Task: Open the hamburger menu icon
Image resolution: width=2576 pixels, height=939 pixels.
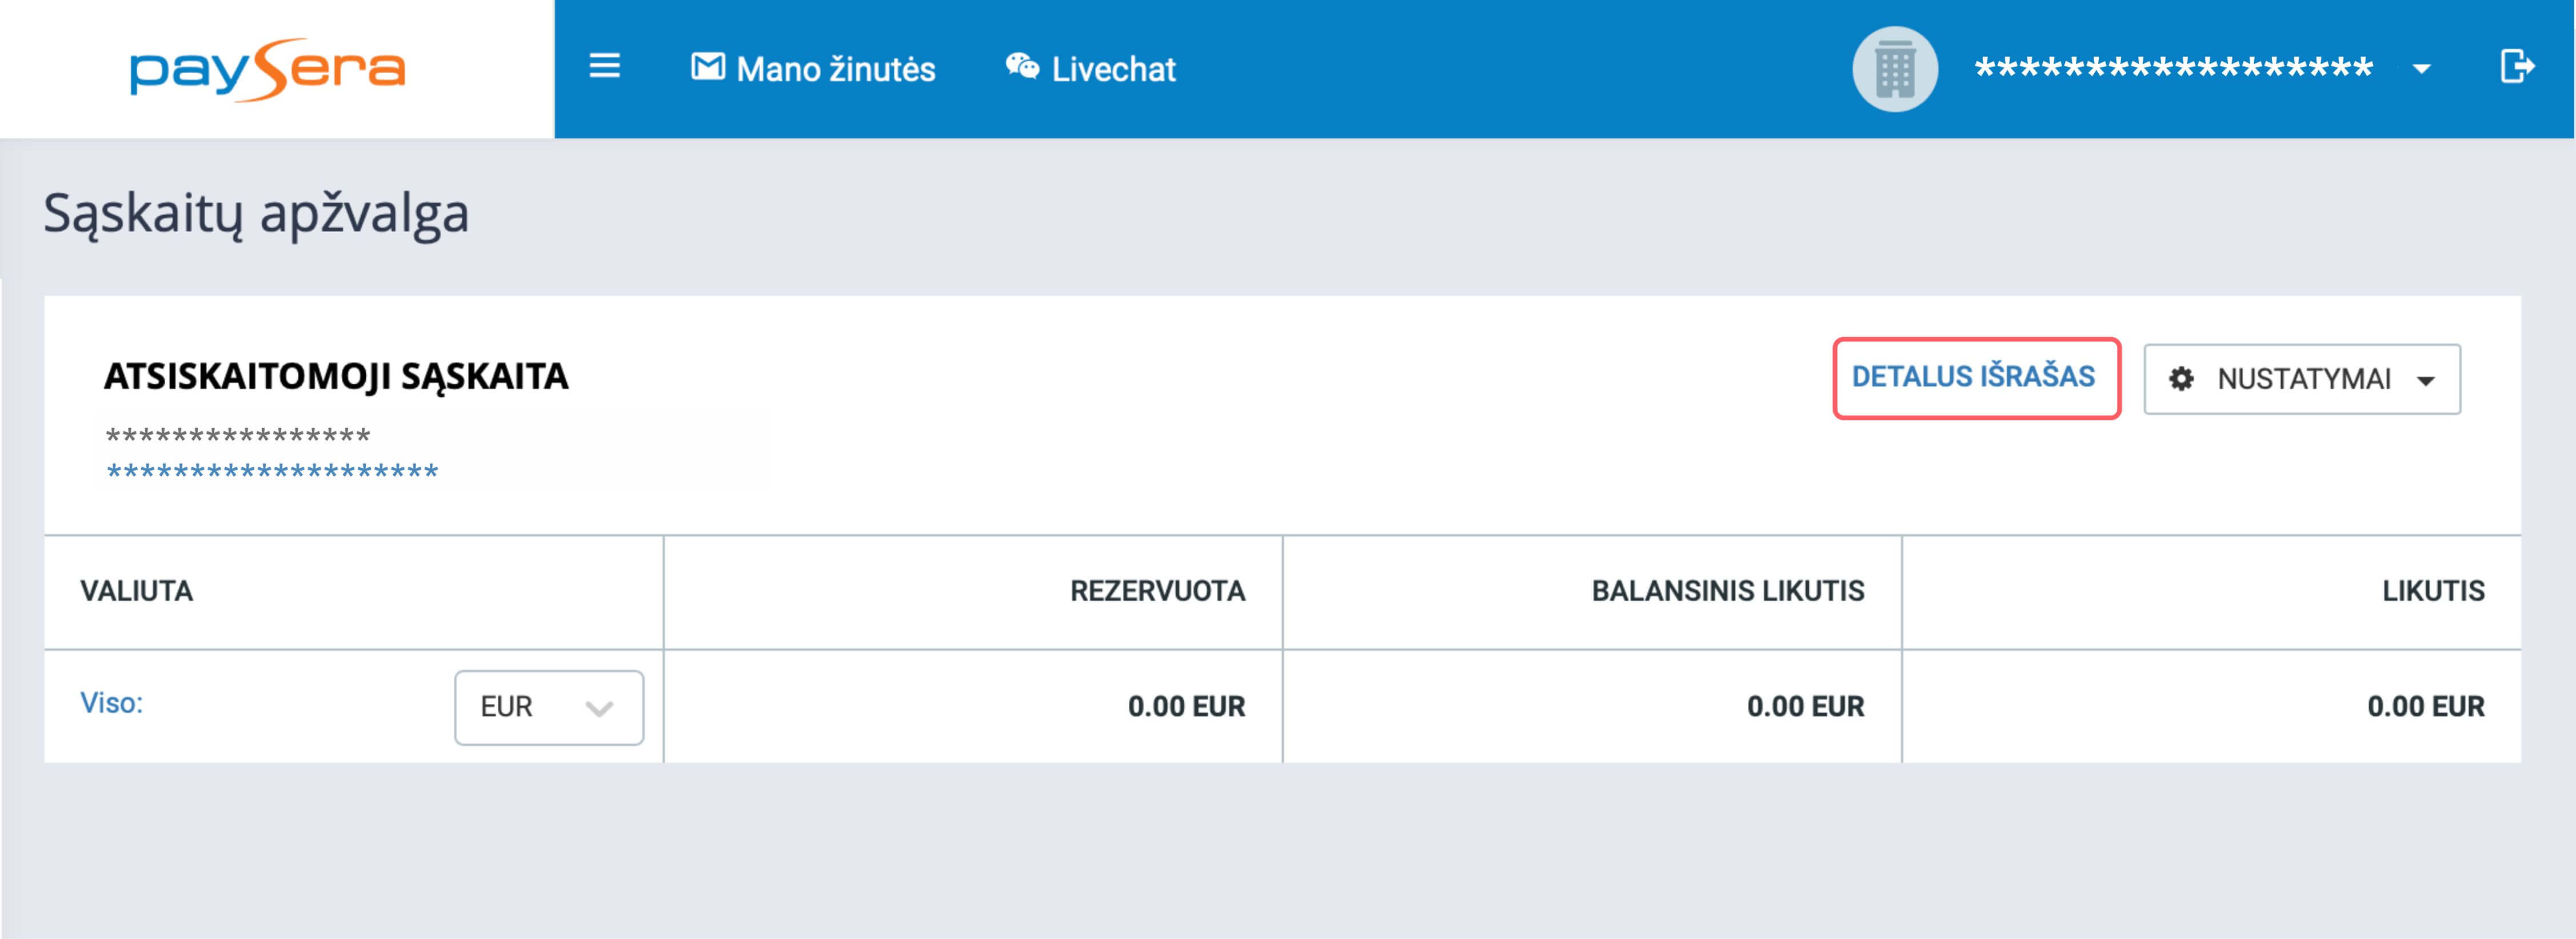Action: [x=604, y=66]
